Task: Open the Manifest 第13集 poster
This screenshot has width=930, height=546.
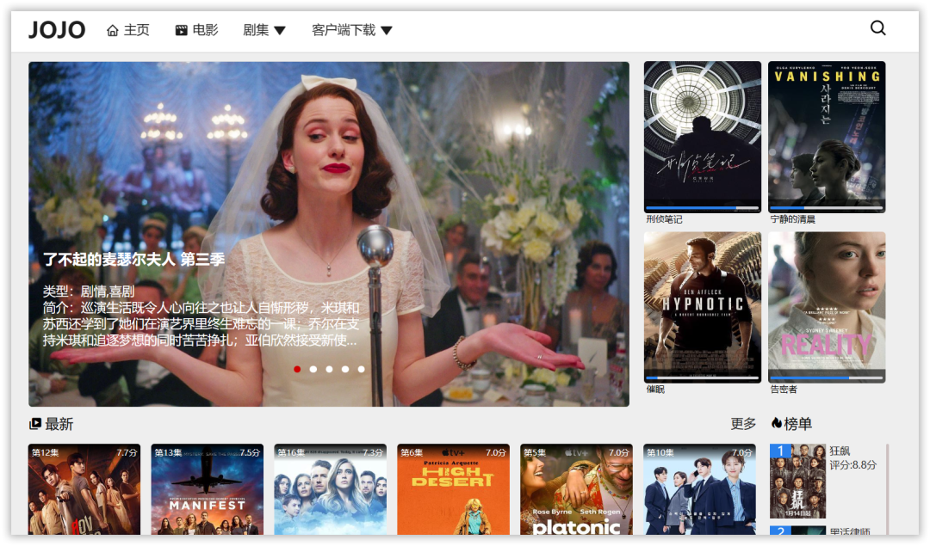Action: [207, 490]
